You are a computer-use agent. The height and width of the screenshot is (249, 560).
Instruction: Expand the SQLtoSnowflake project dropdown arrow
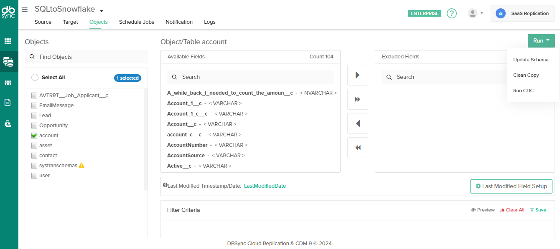[x=101, y=11]
